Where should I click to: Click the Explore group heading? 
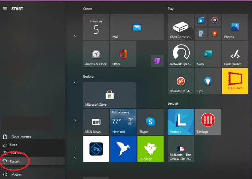88,77
